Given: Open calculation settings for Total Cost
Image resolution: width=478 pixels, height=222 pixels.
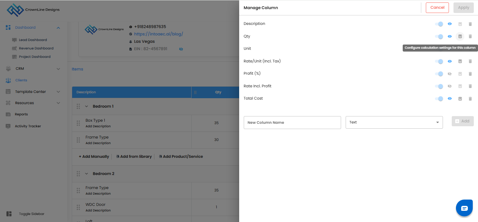Looking at the screenshot, I should (x=460, y=99).
